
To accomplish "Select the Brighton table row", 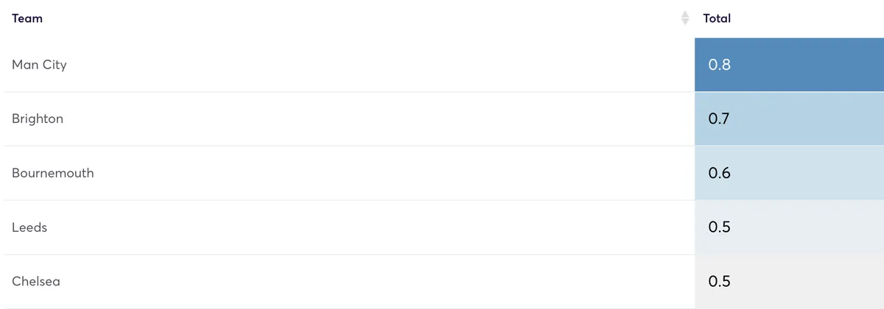I will [x=368, y=118].
